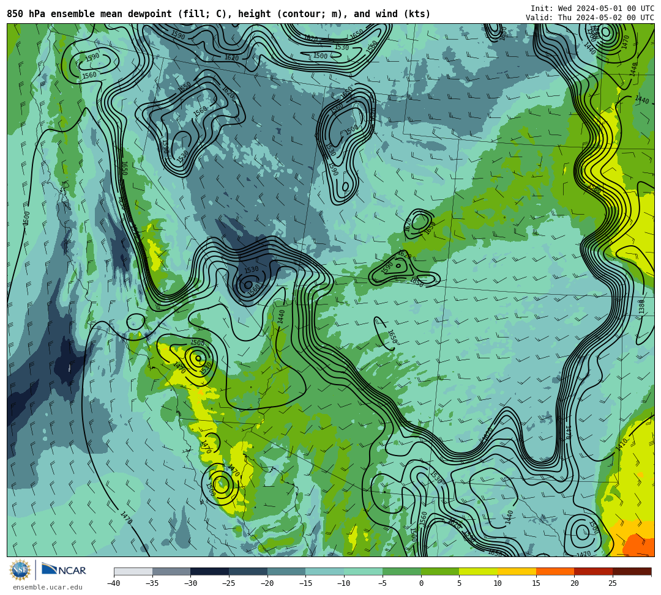Pick the dark brown above-25 swatch
The image size is (661, 595).
[x=632, y=571]
